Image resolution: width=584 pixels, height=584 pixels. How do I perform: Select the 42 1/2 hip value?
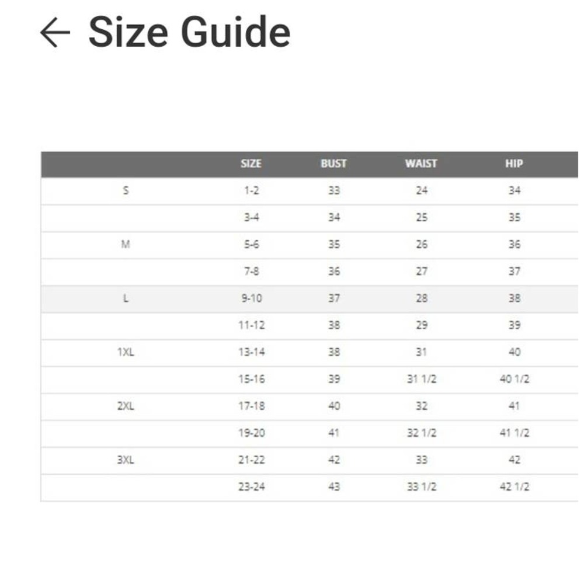pos(514,486)
